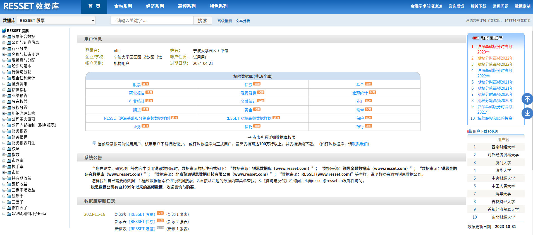This screenshot has height=235, width=533.
Task: Expand the 组织治理结构 tree node
Action: coord(4,114)
